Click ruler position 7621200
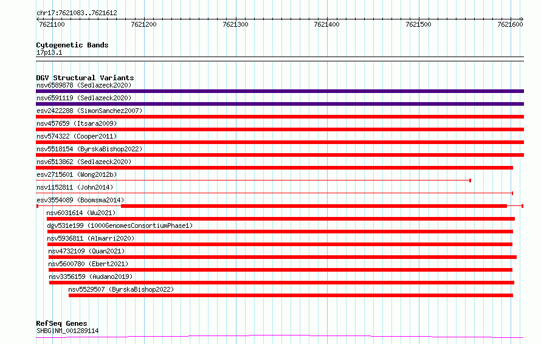The width and height of the screenshot is (541, 344). pos(143,24)
